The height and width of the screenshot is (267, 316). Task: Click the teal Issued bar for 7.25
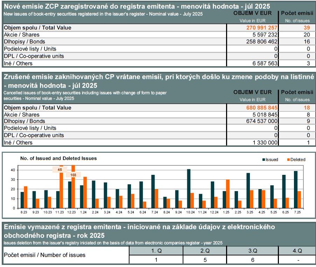[x=296, y=190]
